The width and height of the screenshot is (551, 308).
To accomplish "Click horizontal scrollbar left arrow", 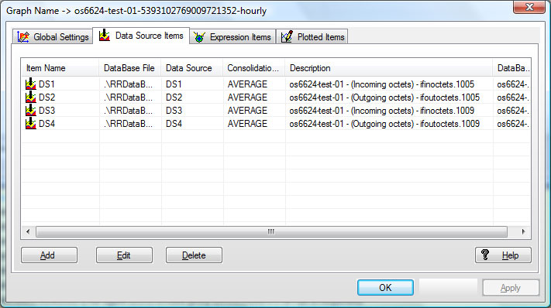I will (28, 231).
